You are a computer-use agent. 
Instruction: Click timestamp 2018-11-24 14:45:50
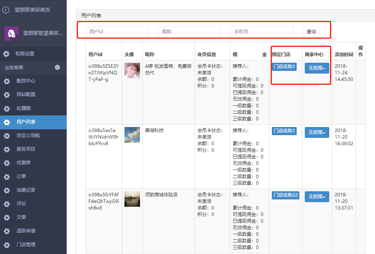pos(344,72)
